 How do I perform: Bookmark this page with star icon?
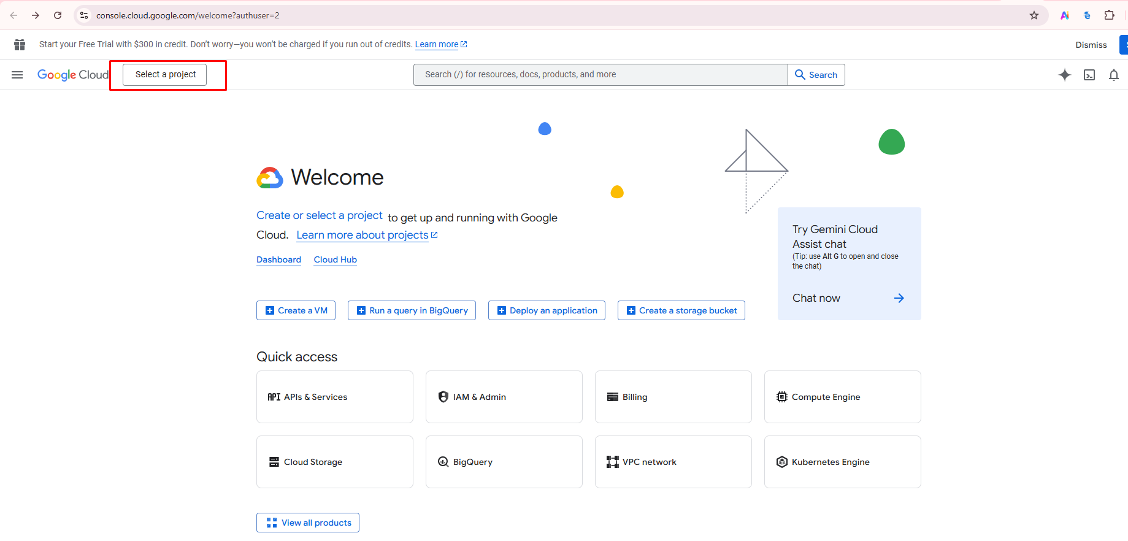(x=1034, y=15)
